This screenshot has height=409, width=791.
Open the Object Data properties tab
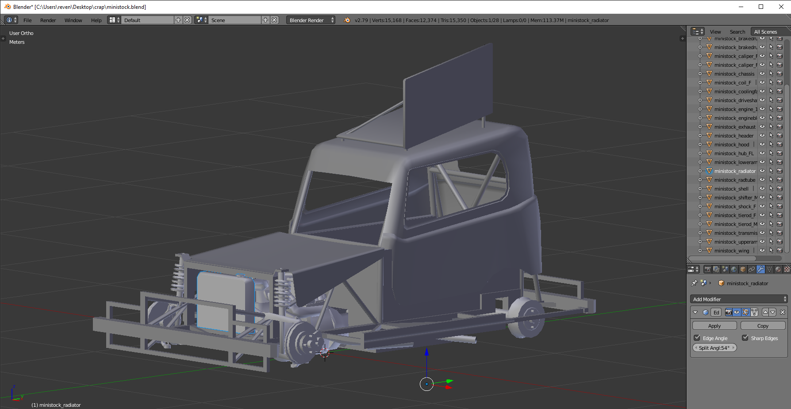point(769,269)
